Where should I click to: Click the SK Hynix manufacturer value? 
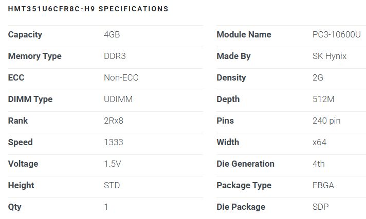(x=330, y=56)
